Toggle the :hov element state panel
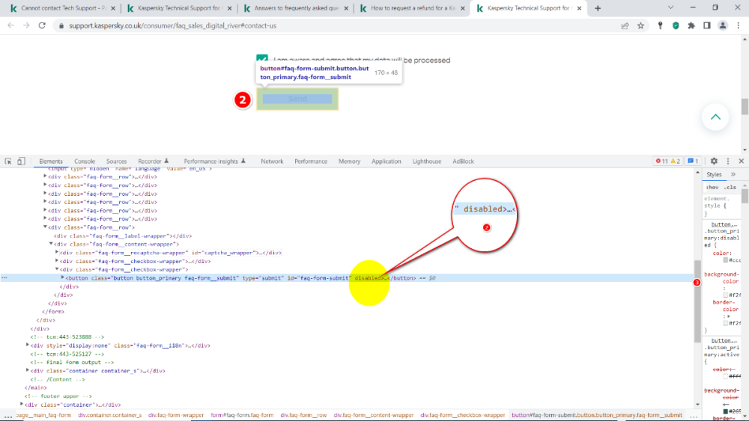The width and height of the screenshot is (749, 421). 712,188
